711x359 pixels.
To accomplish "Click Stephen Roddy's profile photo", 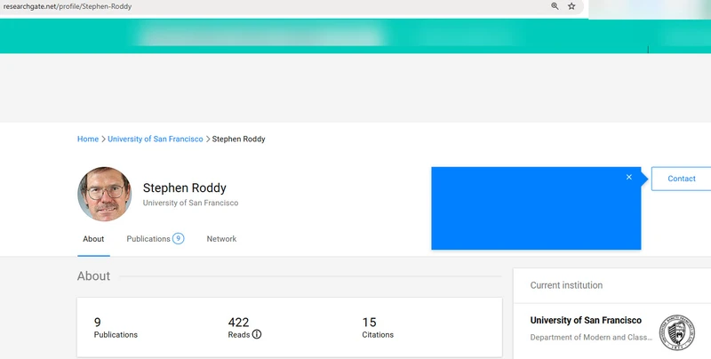I will [x=105, y=194].
